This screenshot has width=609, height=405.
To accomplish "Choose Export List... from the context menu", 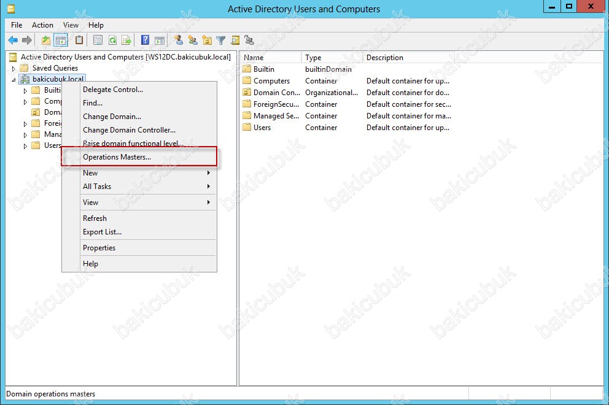I will (x=139, y=232).
